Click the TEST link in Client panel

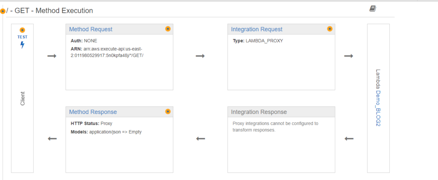coord(22,37)
